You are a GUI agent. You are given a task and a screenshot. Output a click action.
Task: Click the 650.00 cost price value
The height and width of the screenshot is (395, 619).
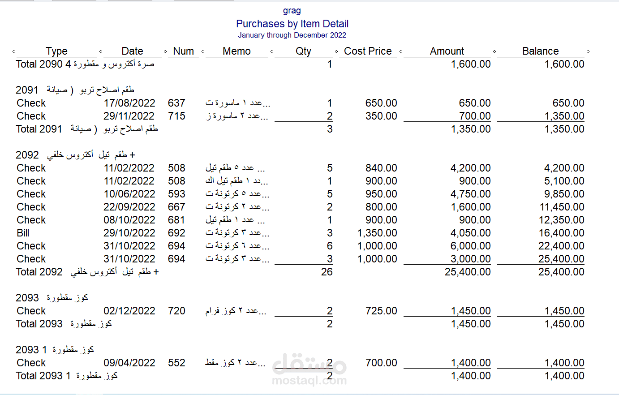tap(381, 103)
